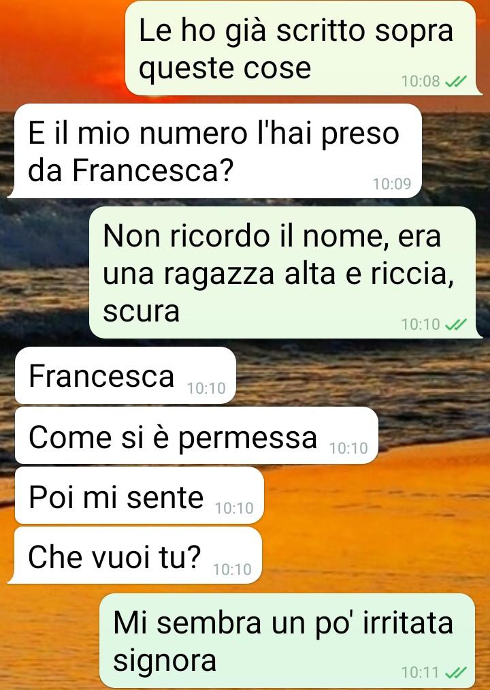Tap the timestamp beside the 'Francesca' message
This screenshot has width=490, height=690.
206,388
